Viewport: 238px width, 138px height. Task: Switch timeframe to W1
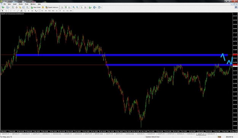(x=67, y=11)
